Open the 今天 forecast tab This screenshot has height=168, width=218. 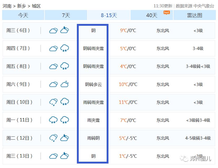[23, 15]
